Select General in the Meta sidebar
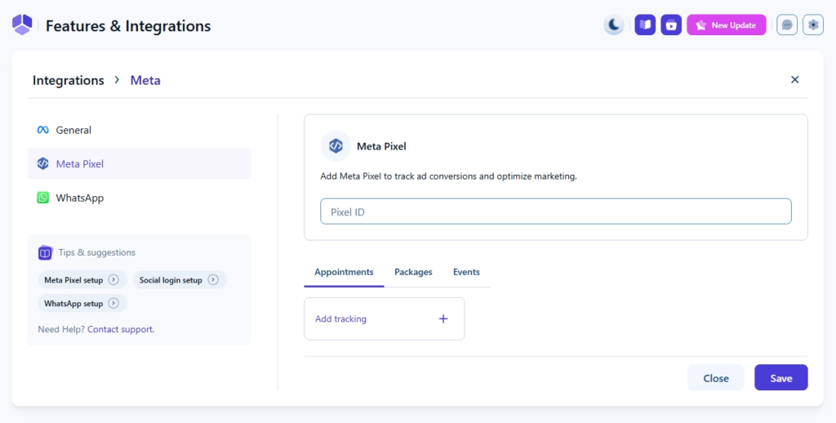Viewport: 836px width, 423px height. pyautogui.click(x=73, y=130)
